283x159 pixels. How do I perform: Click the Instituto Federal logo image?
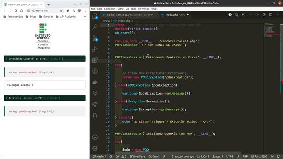[x=43, y=36]
